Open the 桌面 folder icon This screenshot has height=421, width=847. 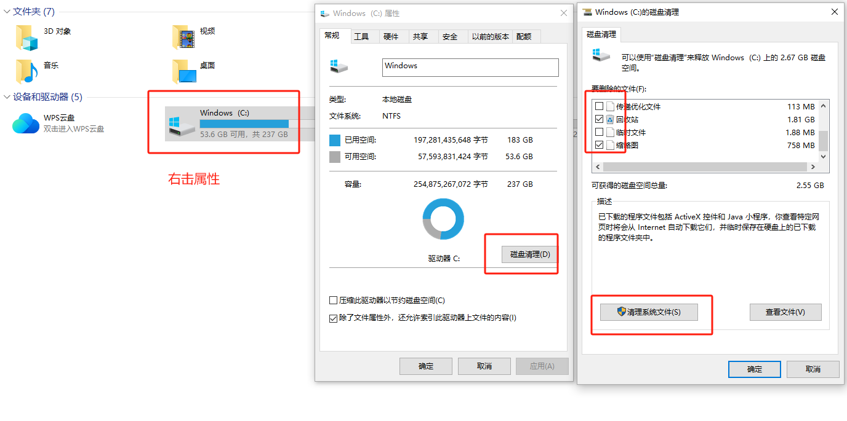(184, 71)
